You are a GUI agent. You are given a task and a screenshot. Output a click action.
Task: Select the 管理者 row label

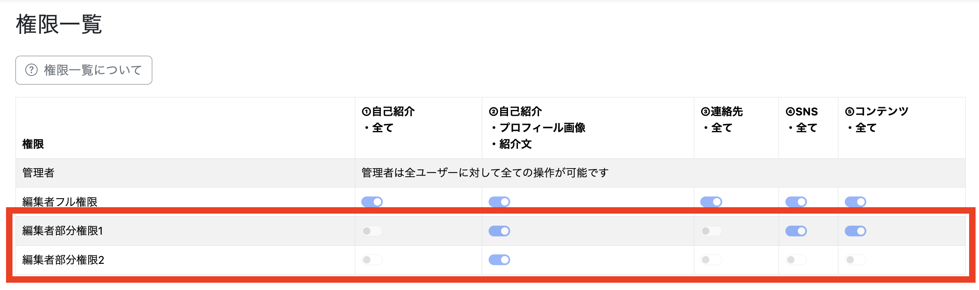tap(38, 173)
